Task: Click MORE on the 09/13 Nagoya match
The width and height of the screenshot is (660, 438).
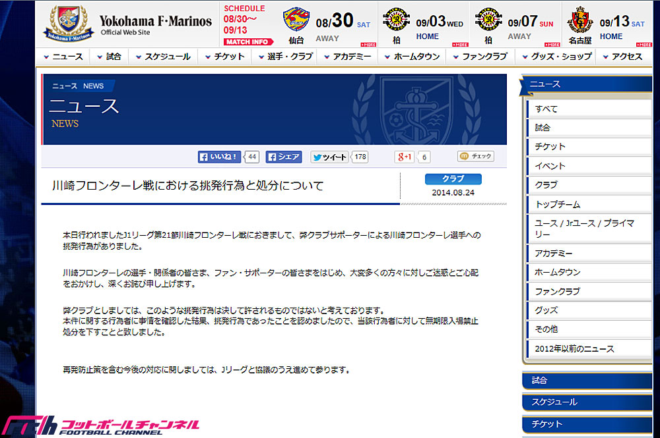Action: (x=643, y=44)
